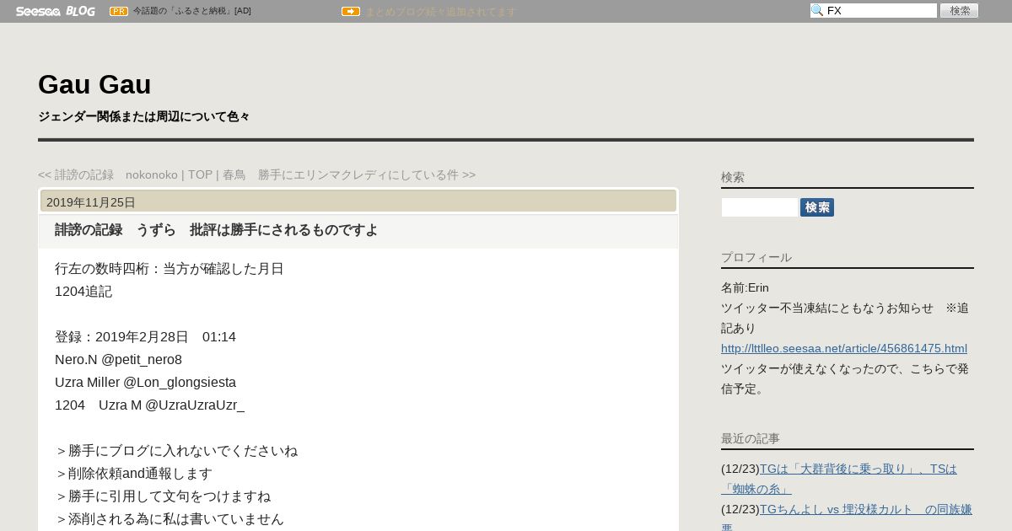This screenshot has width=1012, height=531.
Task: Click the post date 2019年11月25日
Action: 91,202
